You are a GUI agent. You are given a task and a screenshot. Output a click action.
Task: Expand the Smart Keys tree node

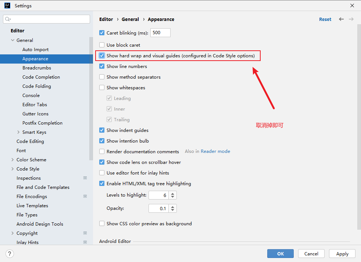tap(19, 132)
